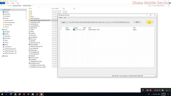Open the How to Use shortcut
Viewport: 171px width, 96px height.
pos(33,39)
